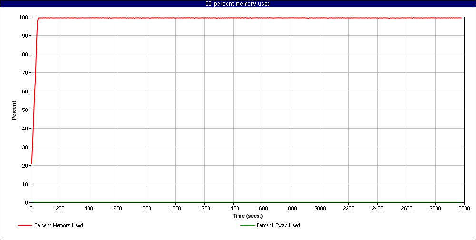Screen dimensions: 476x240
Task: Click the 2000 tick label on time axis
Action: point(320,208)
